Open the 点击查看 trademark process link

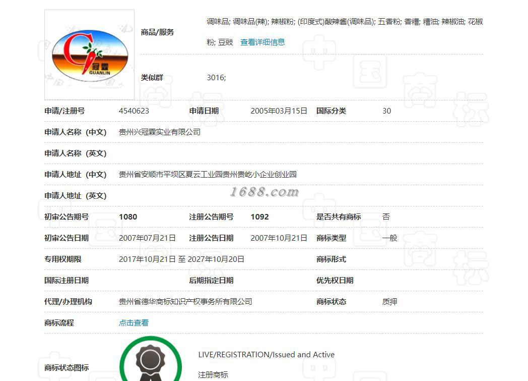(134, 322)
